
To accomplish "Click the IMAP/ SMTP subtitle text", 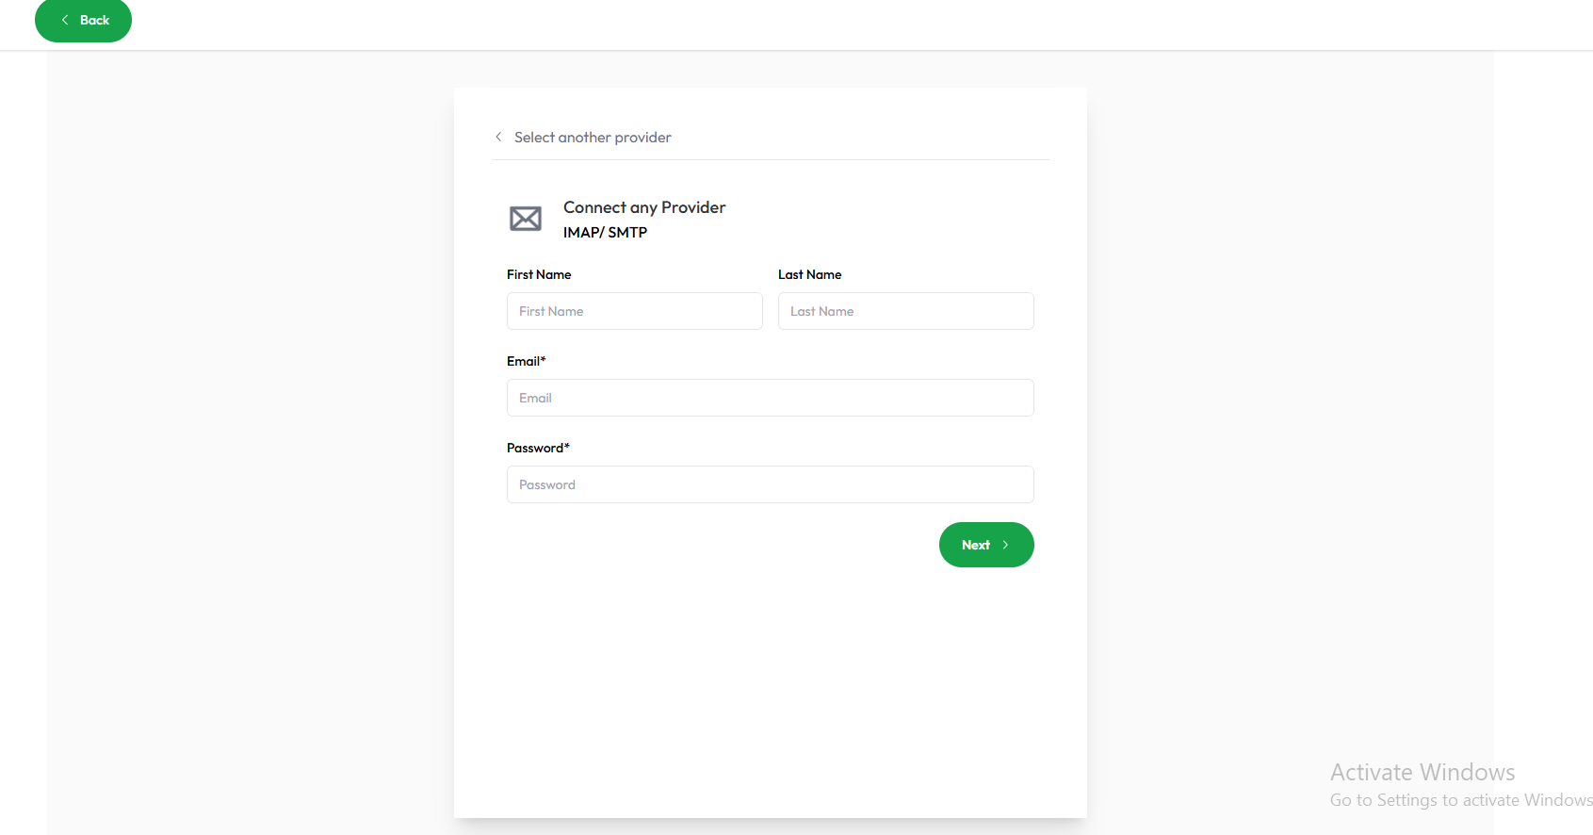I will 605,233.
